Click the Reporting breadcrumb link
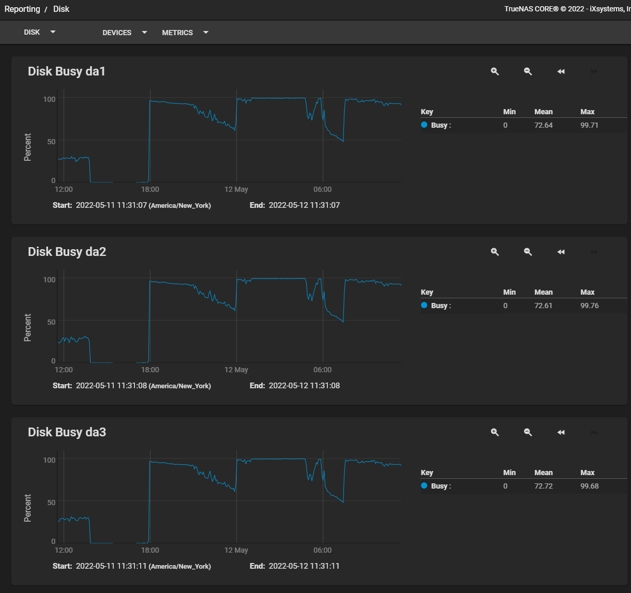Image resolution: width=631 pixels, height=593 pixels. [x=22, y=9]
